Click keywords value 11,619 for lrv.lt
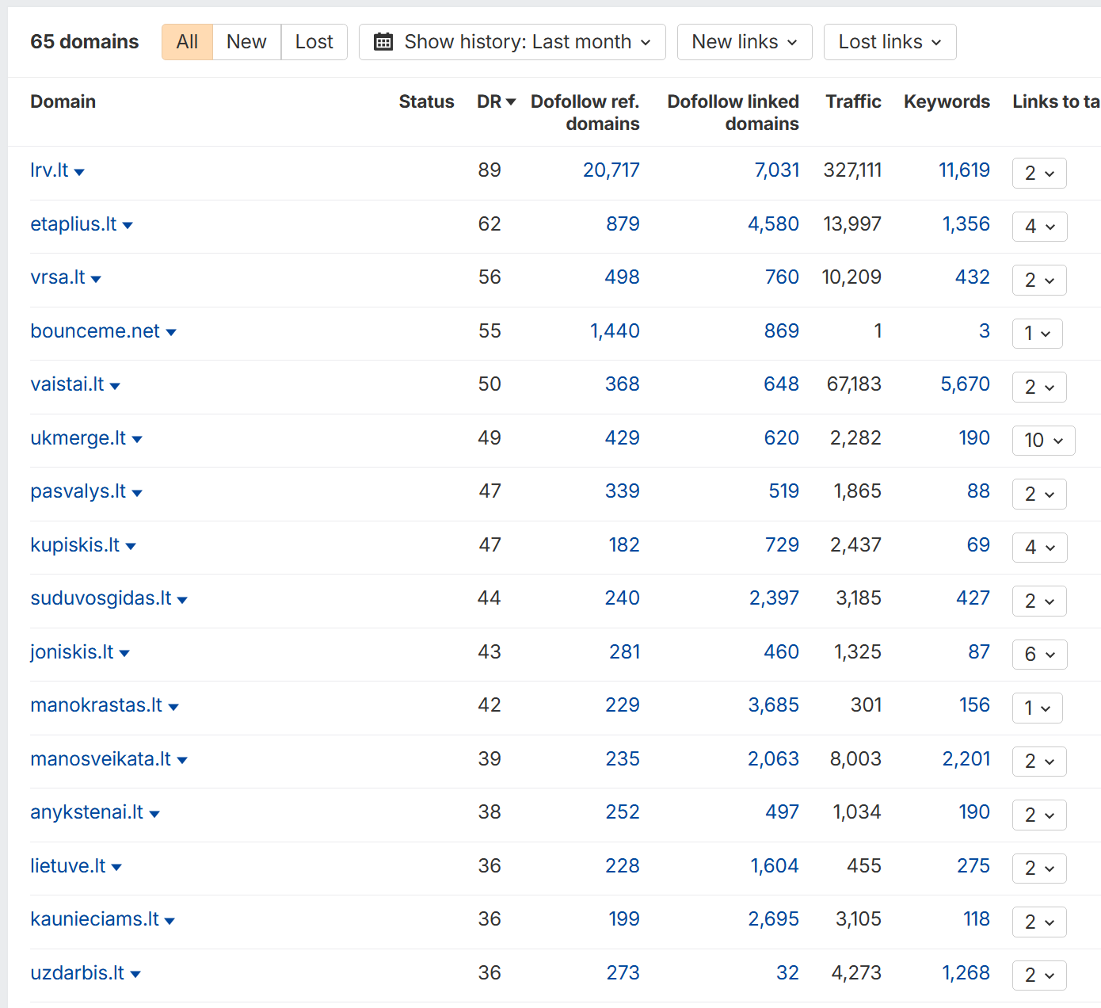Image resolution: width=1101 pixels, height=1008 pixels. point(964,170)
